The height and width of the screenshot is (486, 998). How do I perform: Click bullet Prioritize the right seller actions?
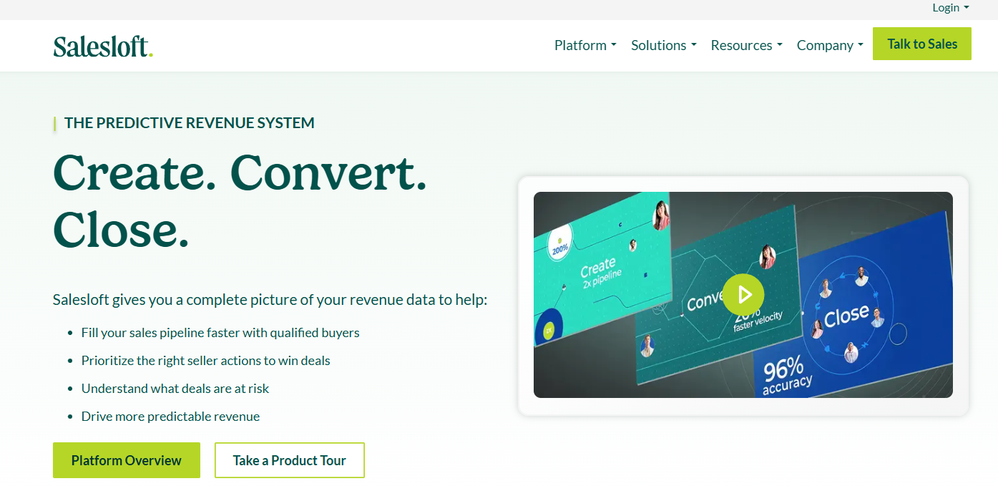[x=206, y=361]
